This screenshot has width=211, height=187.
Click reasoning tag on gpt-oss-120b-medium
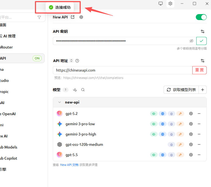171,145
